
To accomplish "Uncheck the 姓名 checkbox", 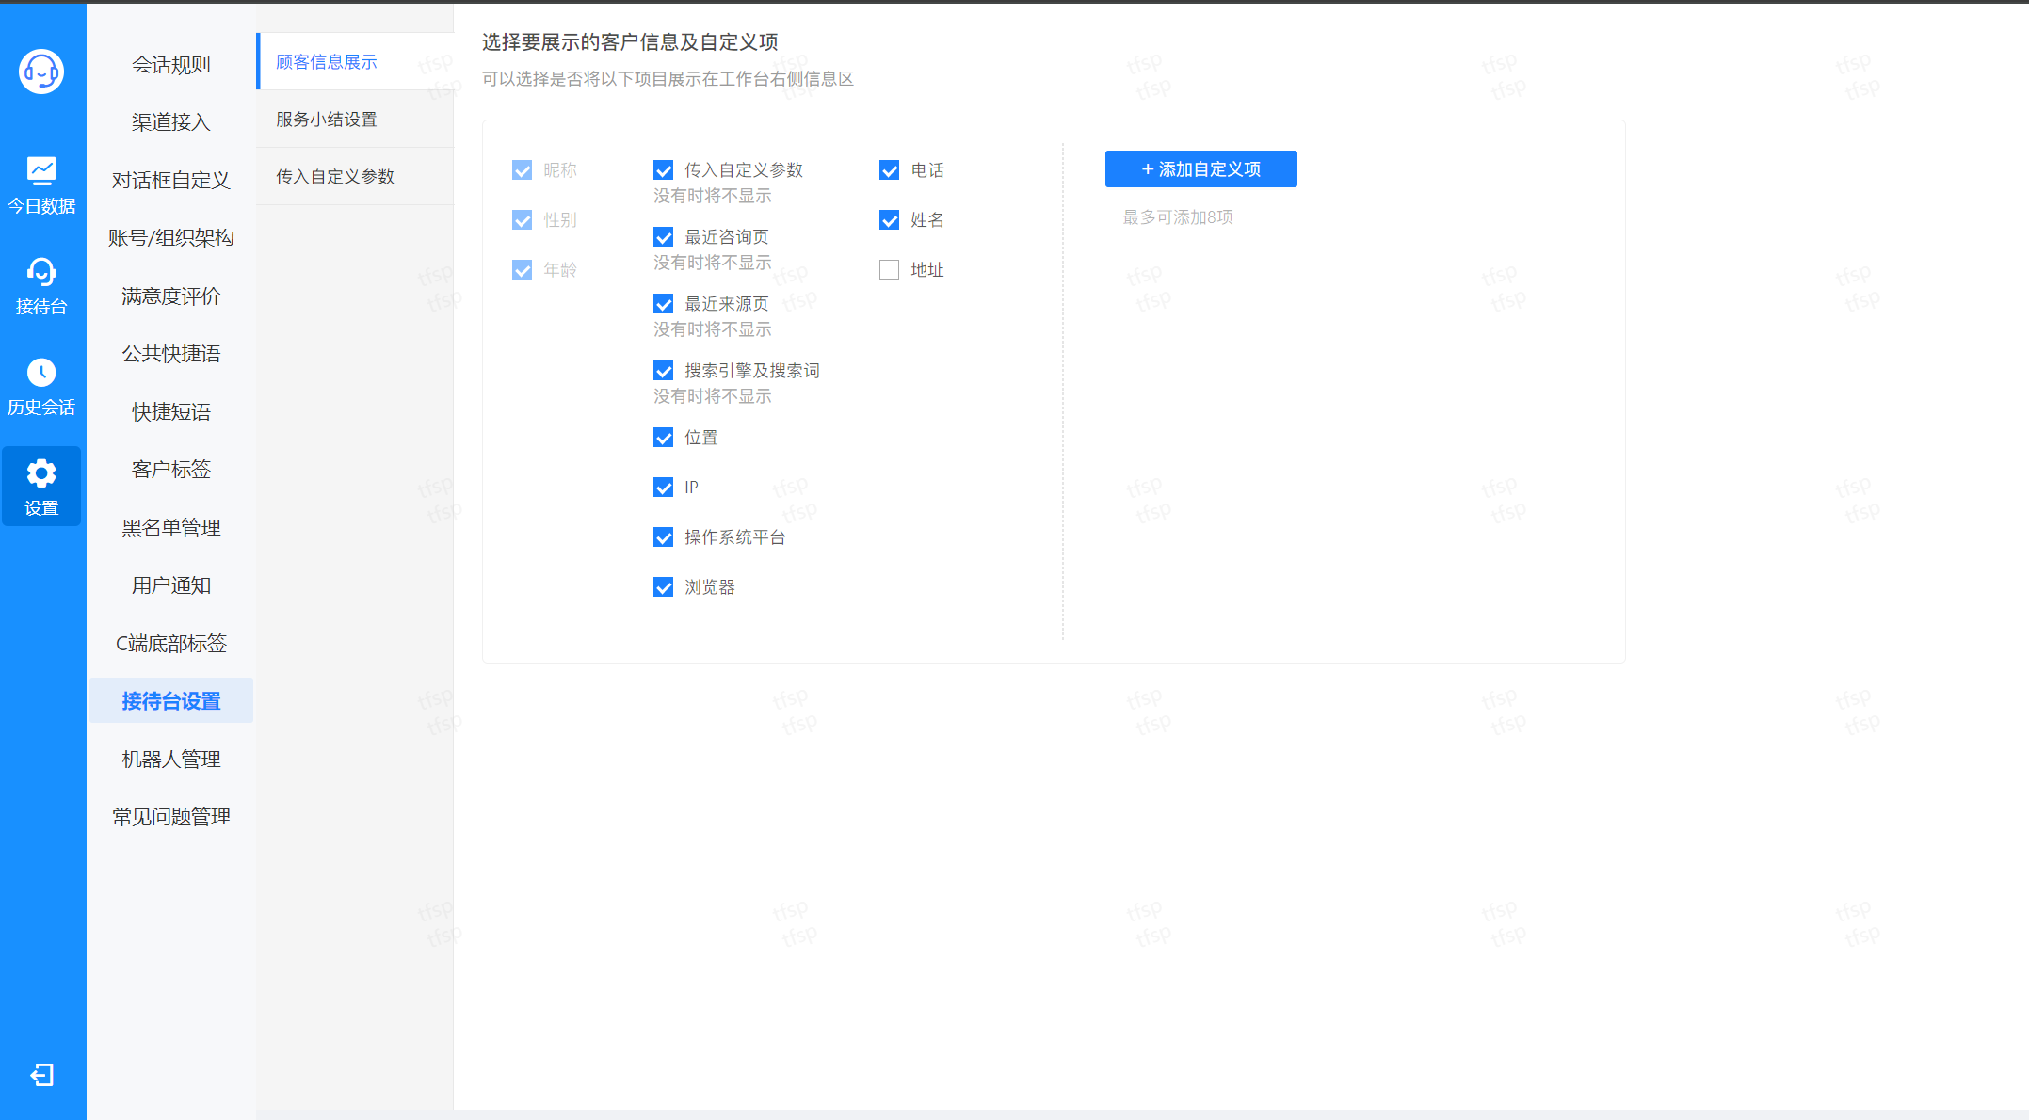I will point(890,220).
